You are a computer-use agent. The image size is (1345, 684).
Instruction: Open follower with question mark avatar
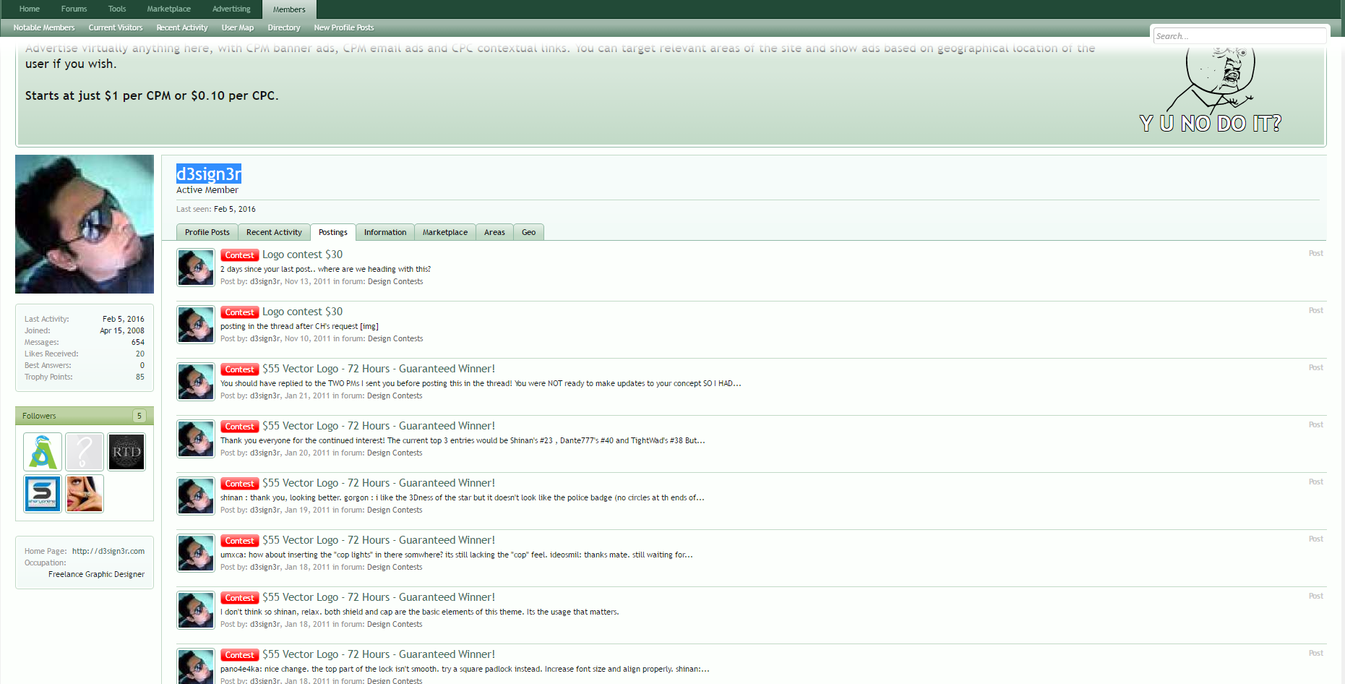[x=85, y=452]
